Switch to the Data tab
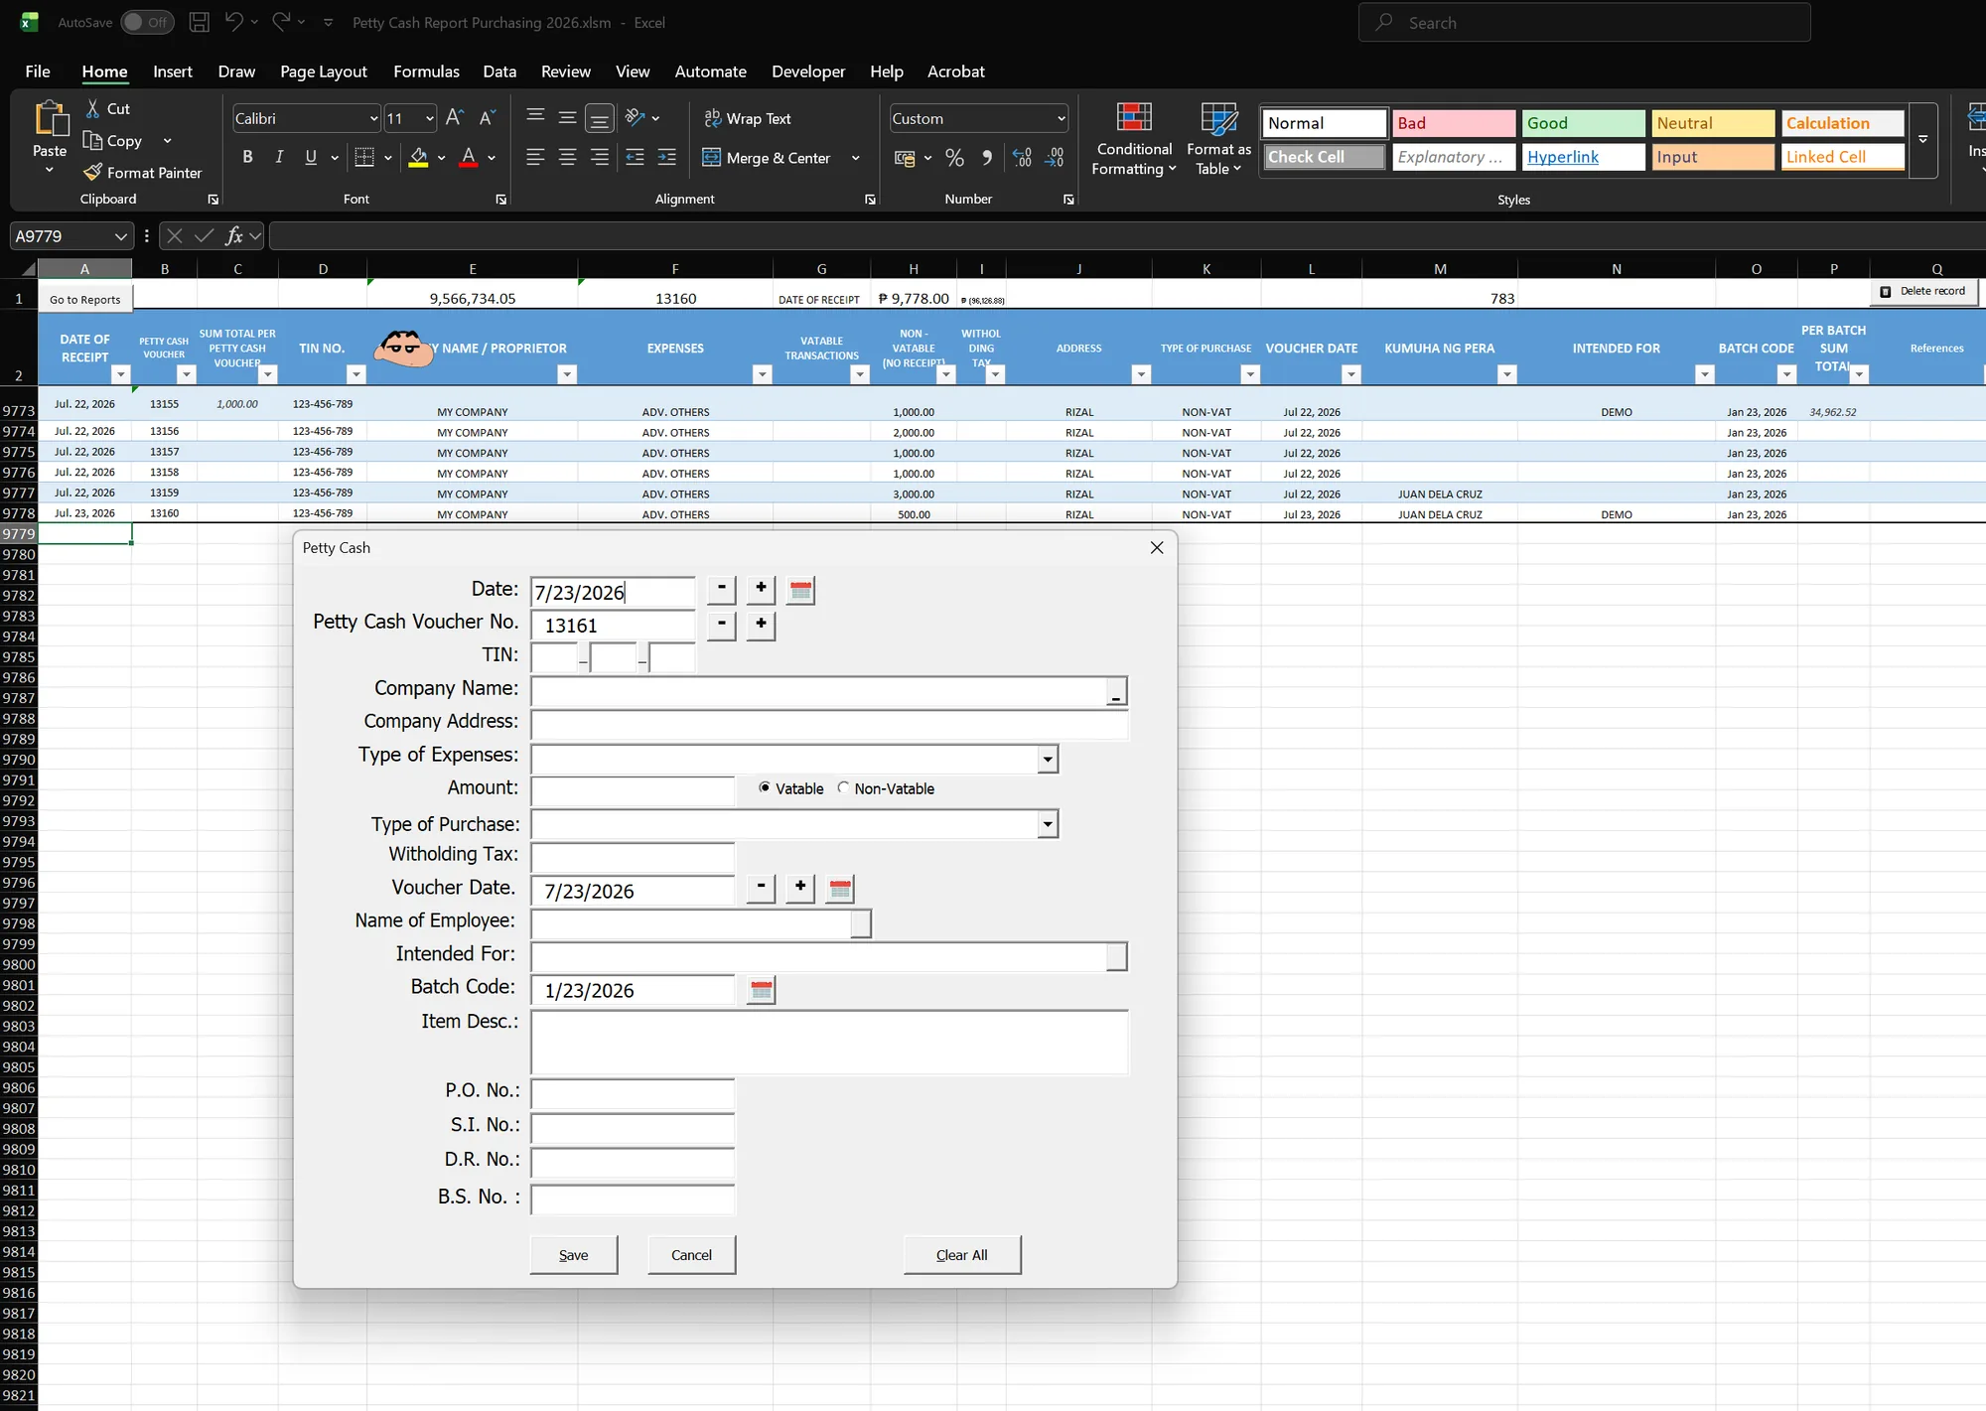This screenshot has height=1411, width=1986. coord(499,71)
